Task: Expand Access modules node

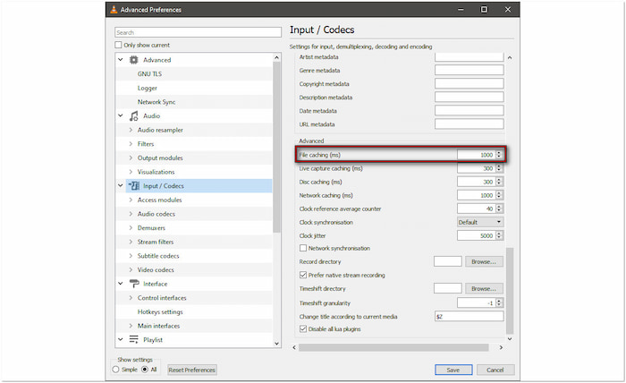Action: click(131, 200)
